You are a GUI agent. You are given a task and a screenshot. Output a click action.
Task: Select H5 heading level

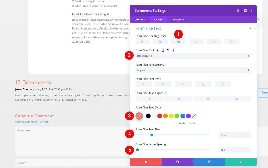tap(214, 41)
